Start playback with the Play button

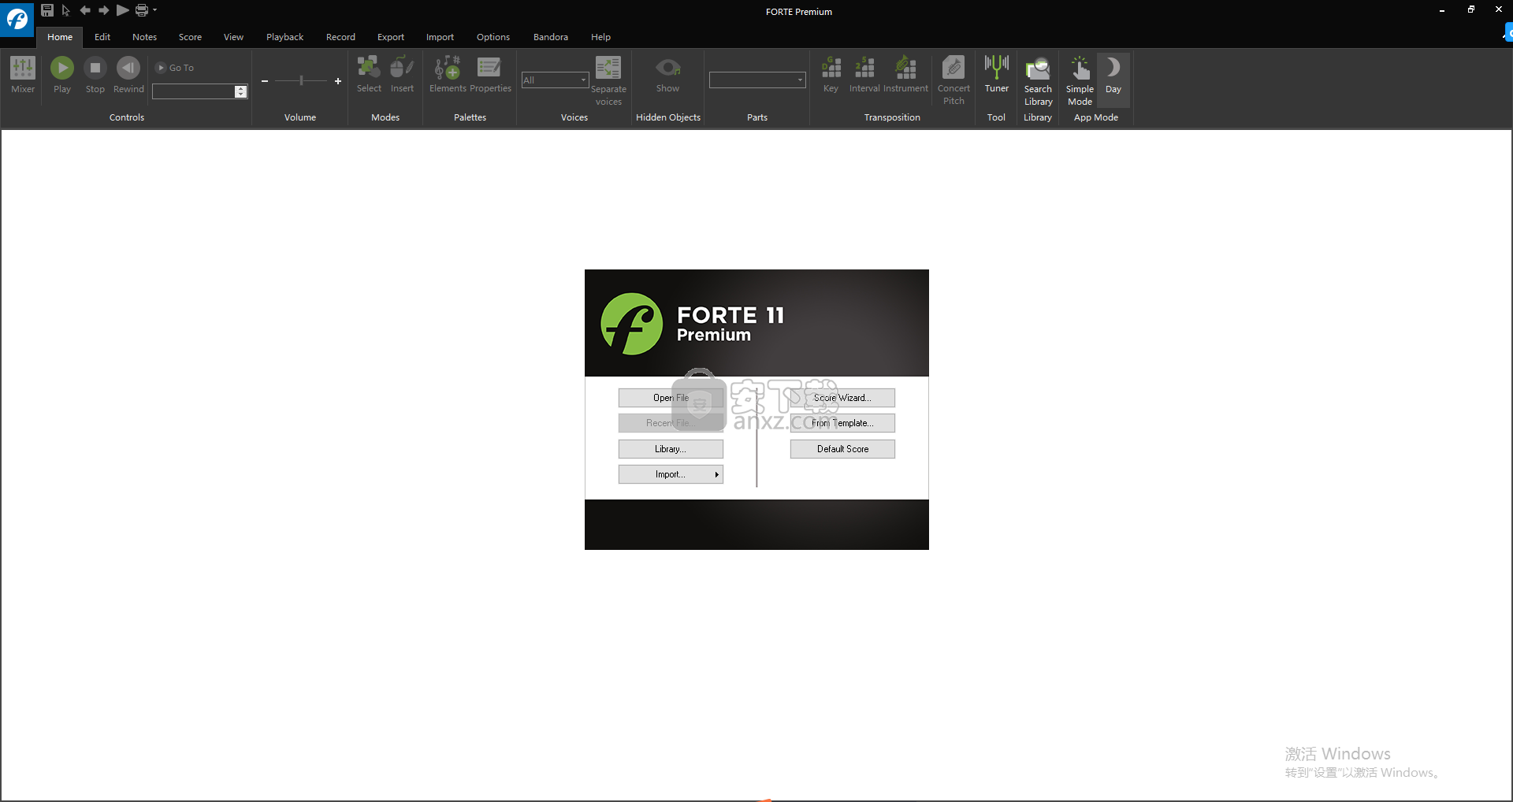[x=62, y=75]
